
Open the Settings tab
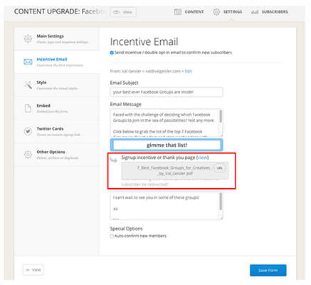point(228,12)
